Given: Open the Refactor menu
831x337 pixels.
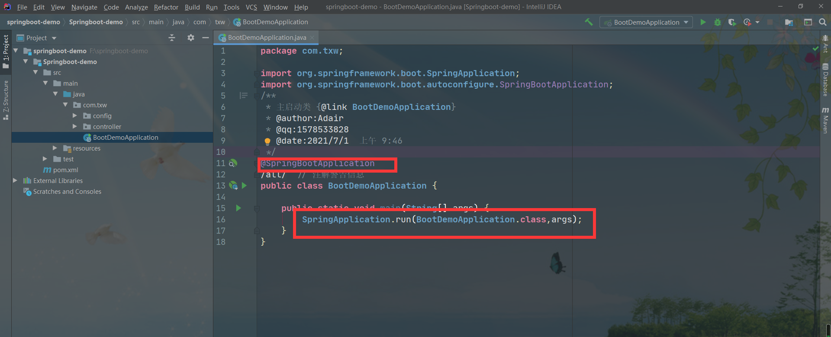Looking at the screenshot, I should pyautogui.click(x=166, y=7).
